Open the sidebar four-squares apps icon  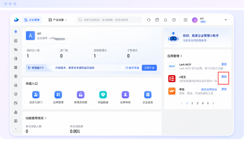pos(16,67)
